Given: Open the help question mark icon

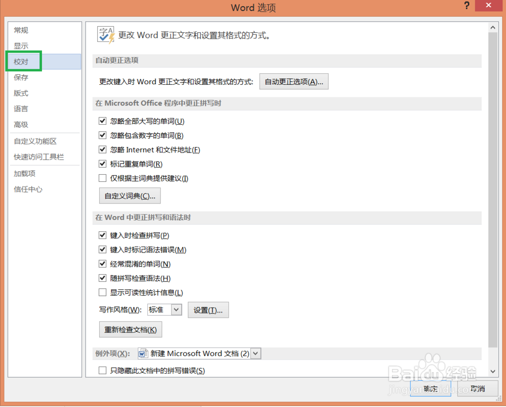Looking at the screenshot, I should pyautogui.click(x=467, y=6).
